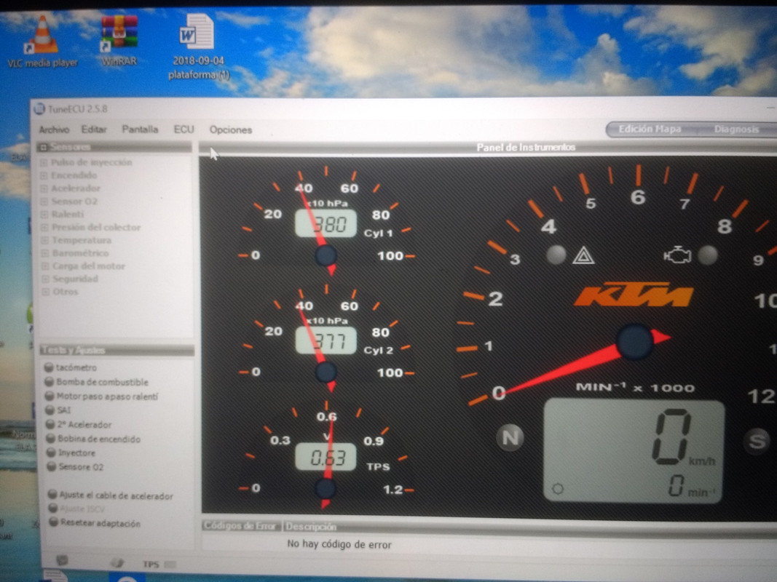Viewport: 777px width, 582px height.
Task: Click the Cyl 1 pressure gauge readout
Action: click(x=326, y=223)
